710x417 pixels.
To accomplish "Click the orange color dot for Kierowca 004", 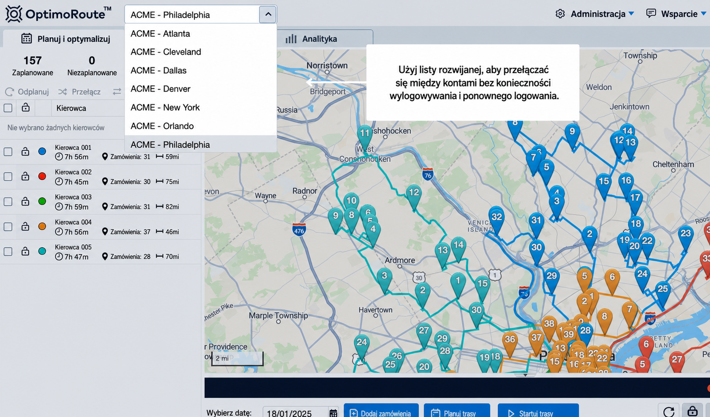I will [x=42, y=226].
